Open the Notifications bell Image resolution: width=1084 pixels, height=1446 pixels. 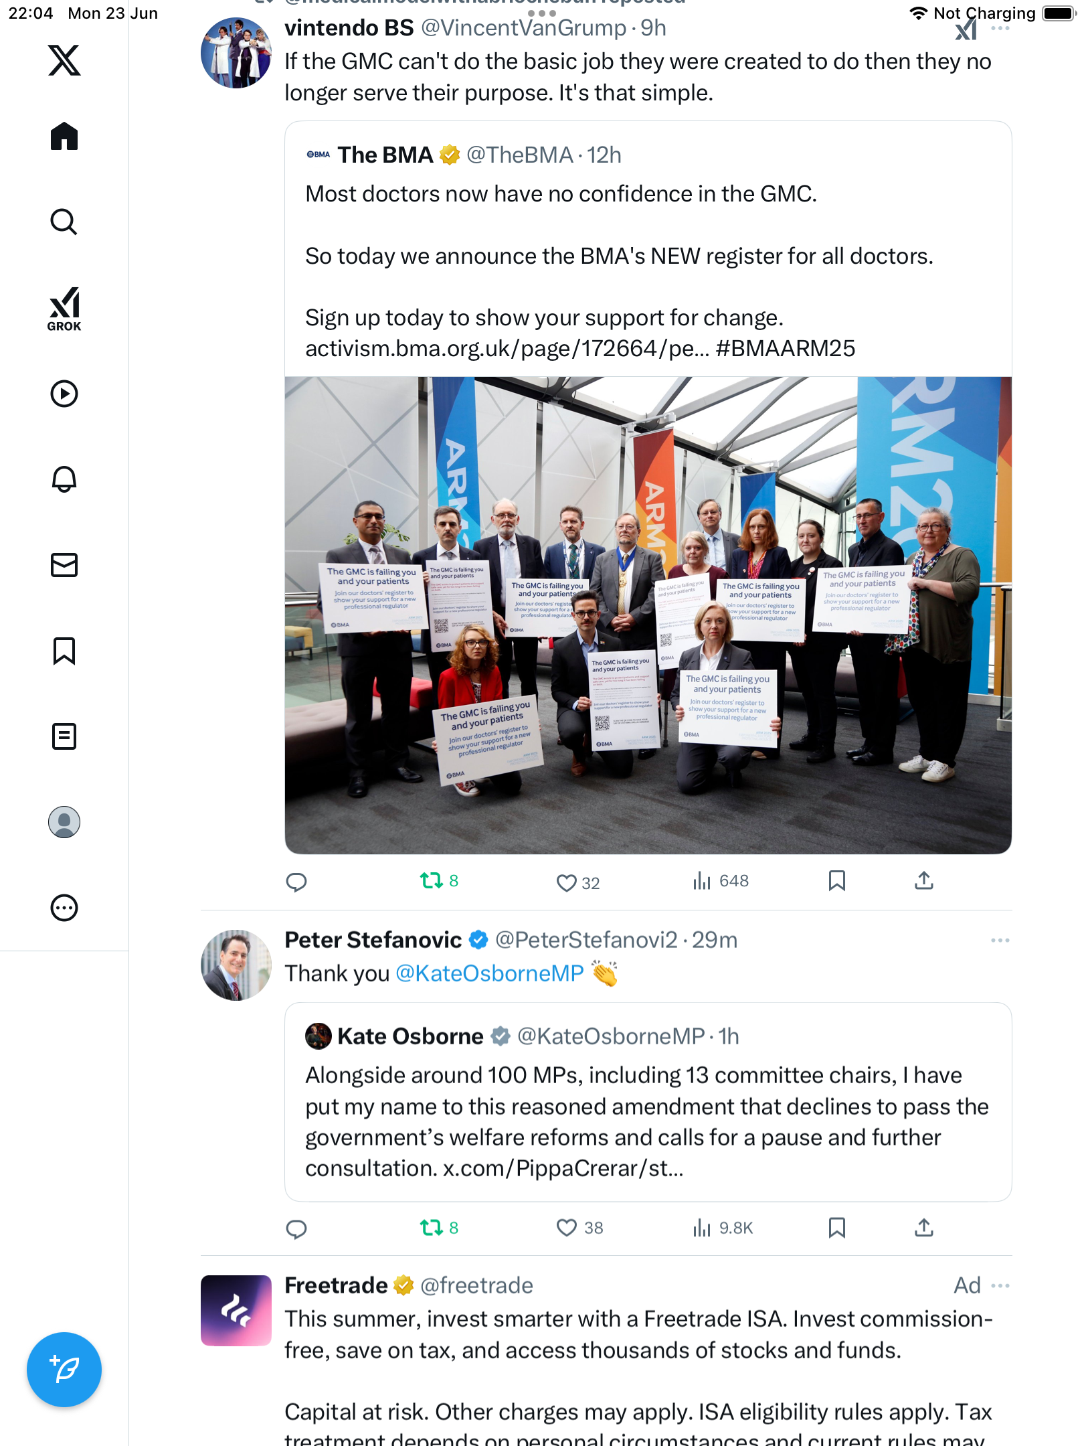click(64, 479)
